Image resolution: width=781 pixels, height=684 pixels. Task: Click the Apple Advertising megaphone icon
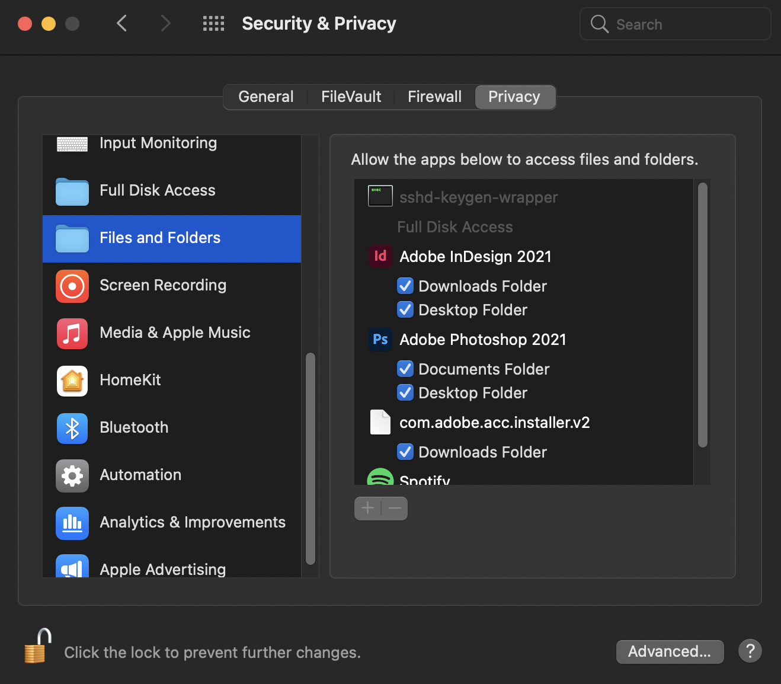tap(72, 566)
